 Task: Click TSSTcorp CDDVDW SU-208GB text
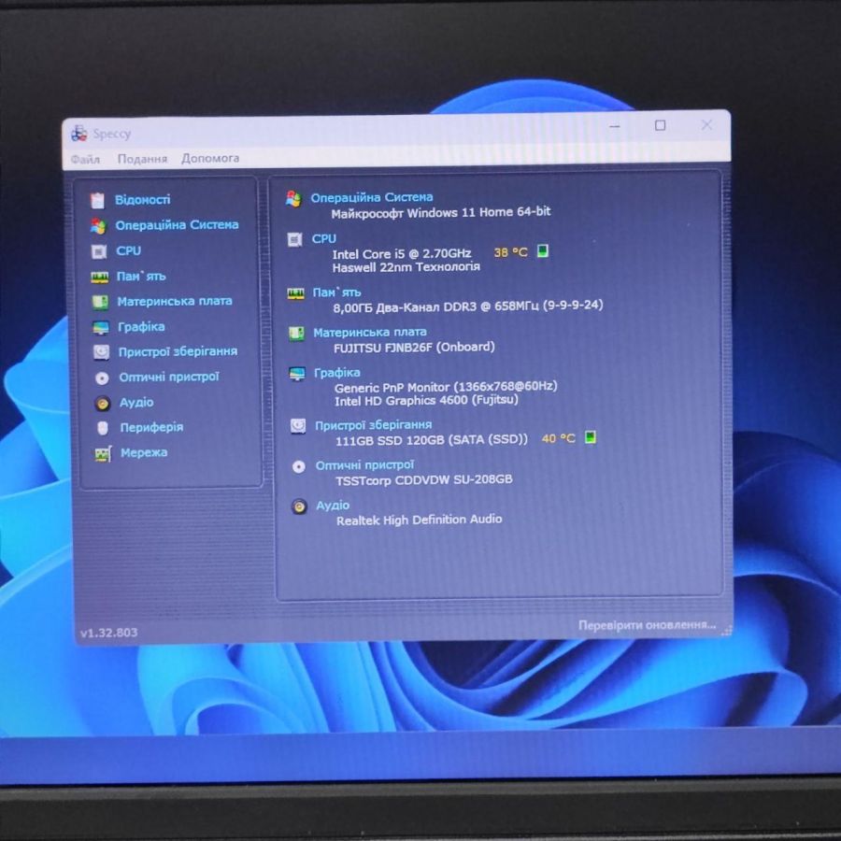[x=424, y=480]
